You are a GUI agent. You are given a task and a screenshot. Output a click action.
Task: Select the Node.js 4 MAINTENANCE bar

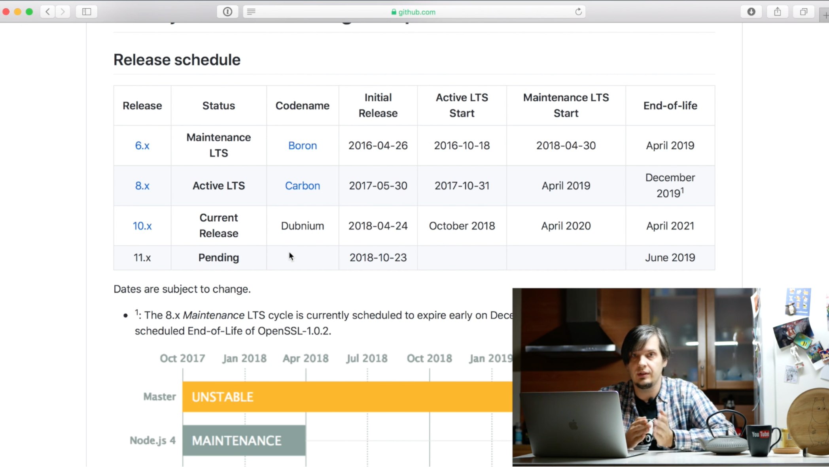point(244,441)
